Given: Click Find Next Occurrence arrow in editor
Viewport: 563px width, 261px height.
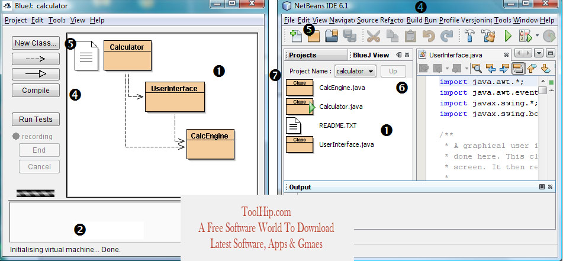Looking at the screenshot, I should [x=504, y=68].
